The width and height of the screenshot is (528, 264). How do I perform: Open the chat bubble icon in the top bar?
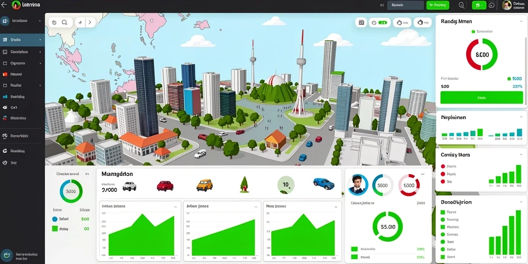(x=491, y=5)
